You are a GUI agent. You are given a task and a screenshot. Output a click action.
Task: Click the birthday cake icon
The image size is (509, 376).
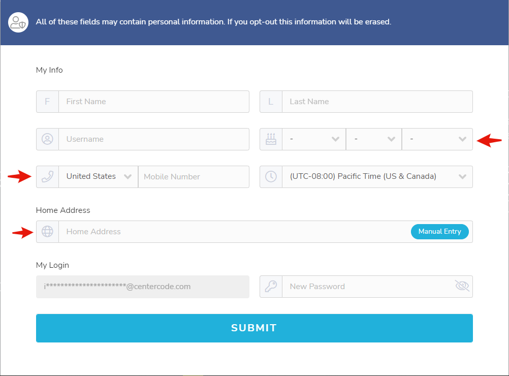pyautogui.click(x=271, y=139)
